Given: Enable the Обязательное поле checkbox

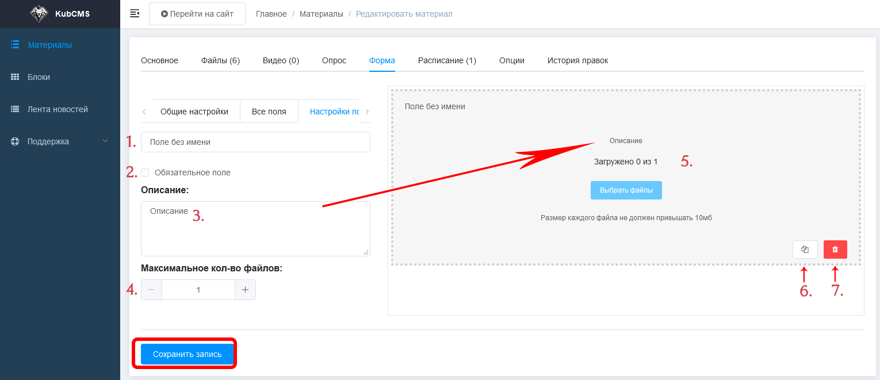Looking at the screenshot, I should tap(145, 172).
